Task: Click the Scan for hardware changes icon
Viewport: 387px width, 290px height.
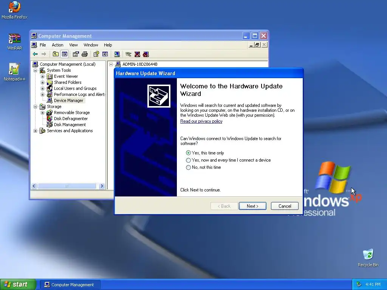Action: (x=117, y=54)
